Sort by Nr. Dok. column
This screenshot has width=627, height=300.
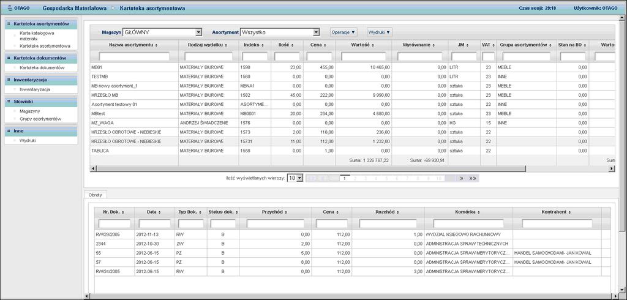[115, 212]
